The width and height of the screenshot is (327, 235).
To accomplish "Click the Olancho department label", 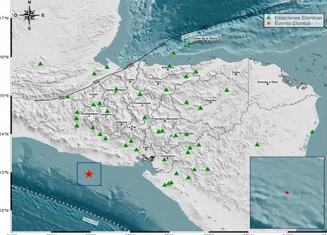I will (x=211, y=100).
